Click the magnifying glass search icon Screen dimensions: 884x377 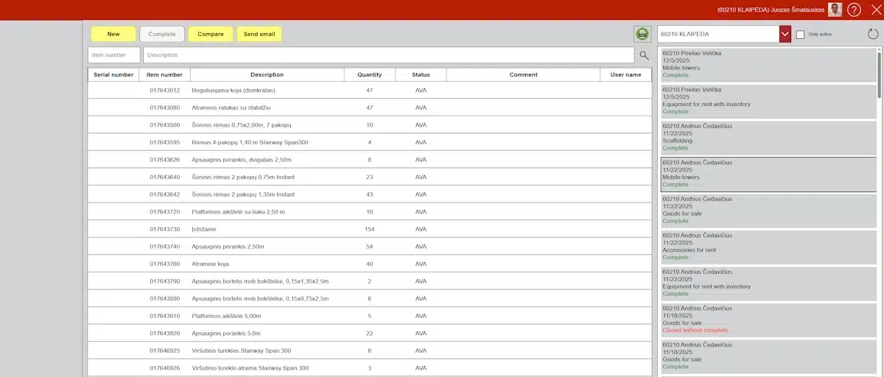pyautogui.click(x=644, y=55)
